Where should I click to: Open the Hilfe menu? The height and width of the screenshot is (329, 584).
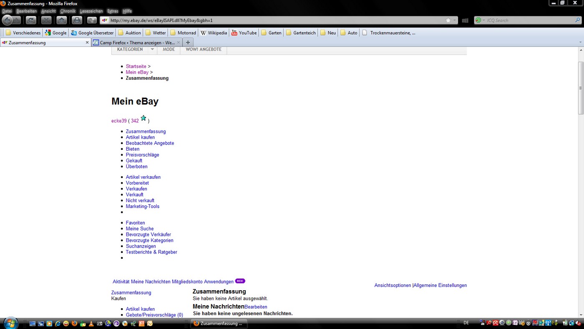click(127, 11)
